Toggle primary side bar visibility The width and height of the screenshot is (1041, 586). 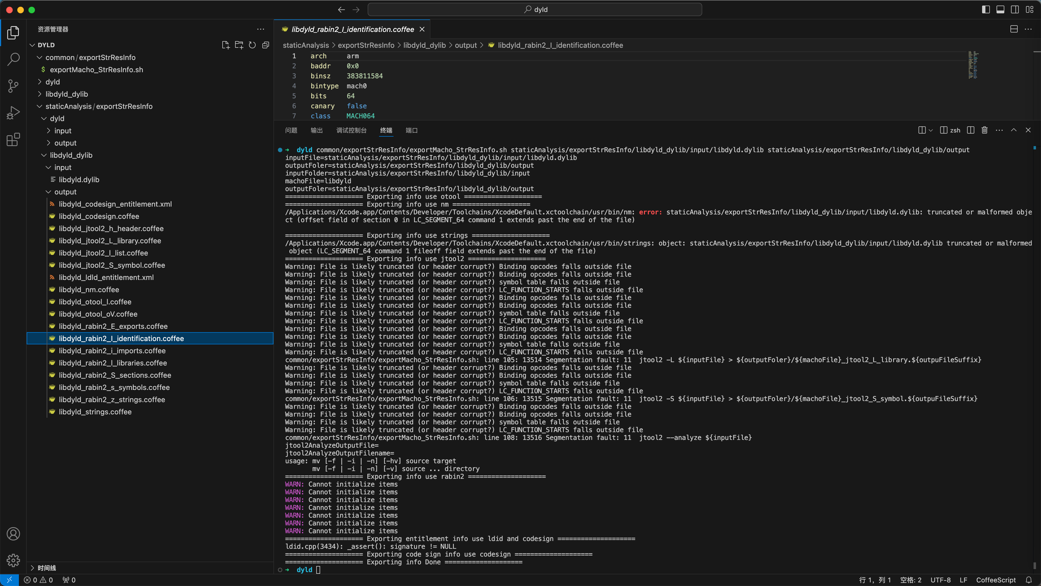pyautogui.click(x=986, y=9)
